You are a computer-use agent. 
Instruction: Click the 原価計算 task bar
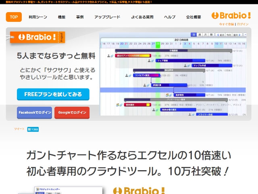169,85
